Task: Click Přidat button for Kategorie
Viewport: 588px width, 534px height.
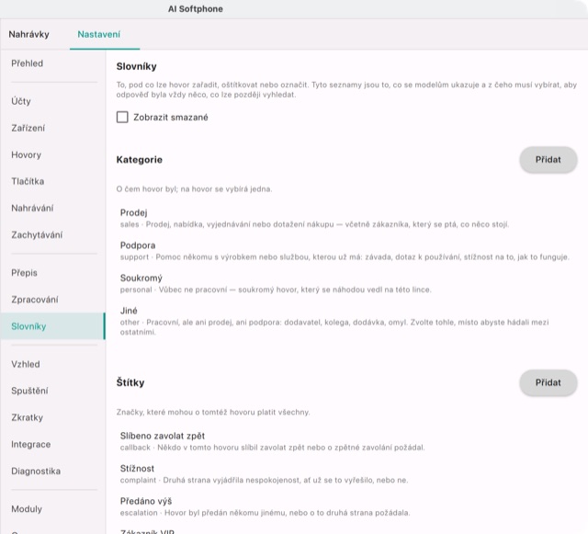Action: (548, 160)
